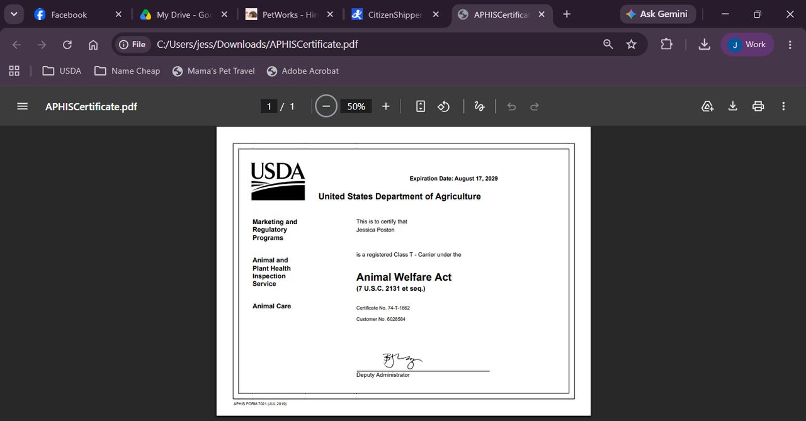This screenshot has height=421, width=806.
Task: Bookmark this page with the star
Action: point(632,44)
